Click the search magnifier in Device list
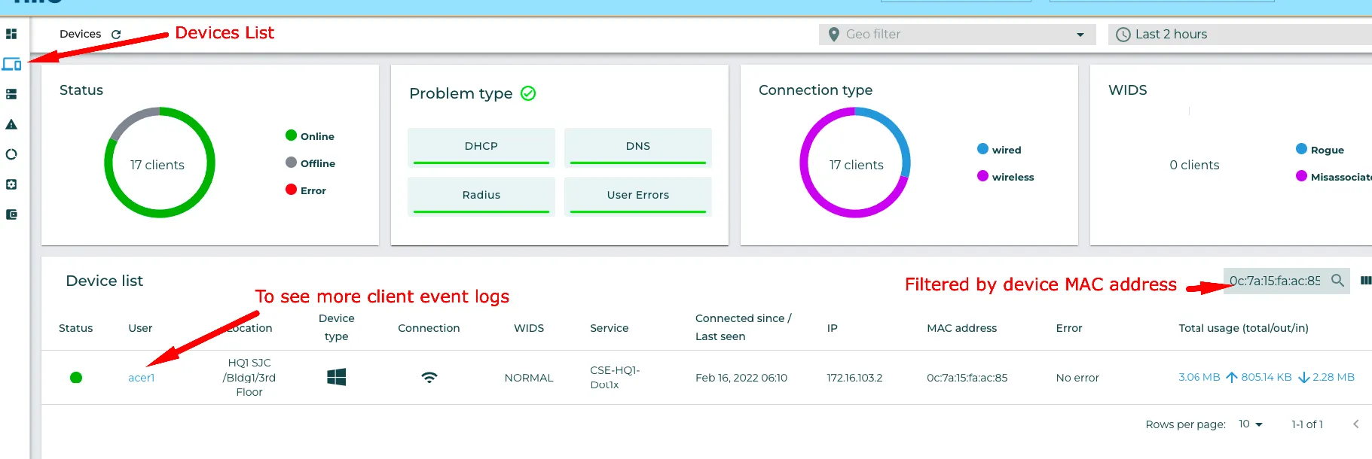 click(x=1337, y=281)
